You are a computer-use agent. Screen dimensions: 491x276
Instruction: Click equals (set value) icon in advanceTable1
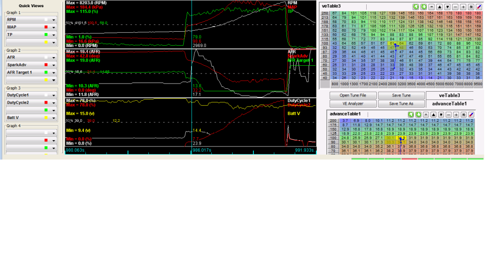pyautogui.click(x=426, y=115)
